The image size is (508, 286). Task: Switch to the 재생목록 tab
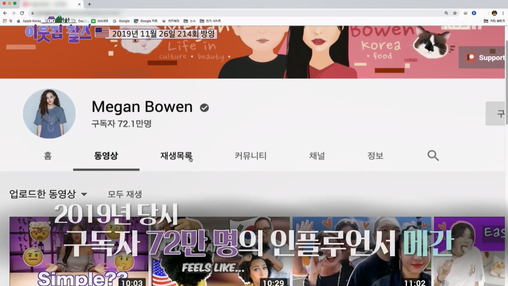point(176,156)
